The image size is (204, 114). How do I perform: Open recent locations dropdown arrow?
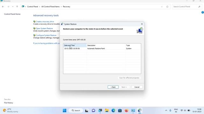coord(13,7)
